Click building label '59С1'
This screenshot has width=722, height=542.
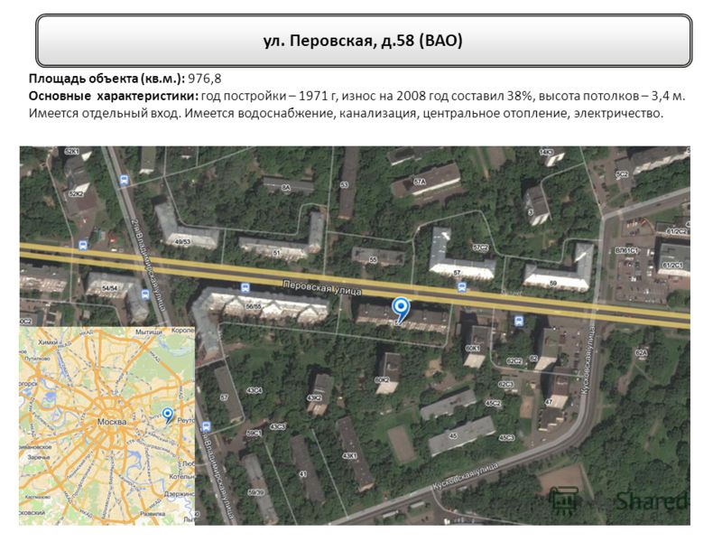pyautogui.click(x=255, y=433)
